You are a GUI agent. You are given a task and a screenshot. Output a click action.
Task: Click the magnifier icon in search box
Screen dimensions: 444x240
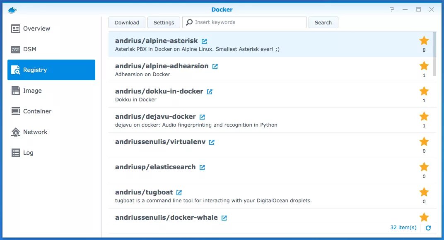coord(189,22)
